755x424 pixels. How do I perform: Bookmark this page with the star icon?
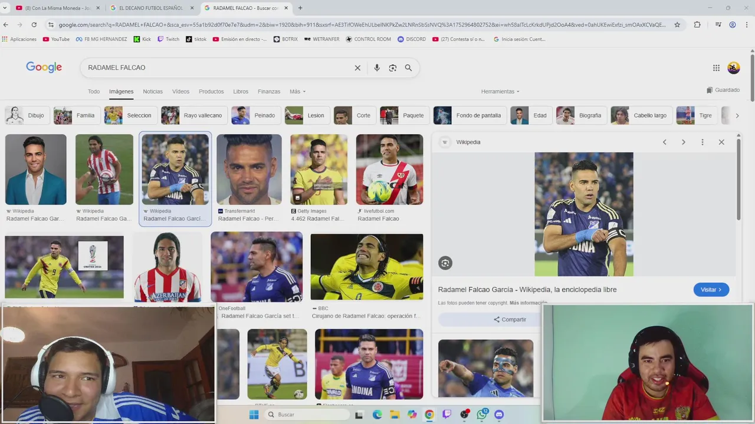pyautogui.click(x=677, y=25)
